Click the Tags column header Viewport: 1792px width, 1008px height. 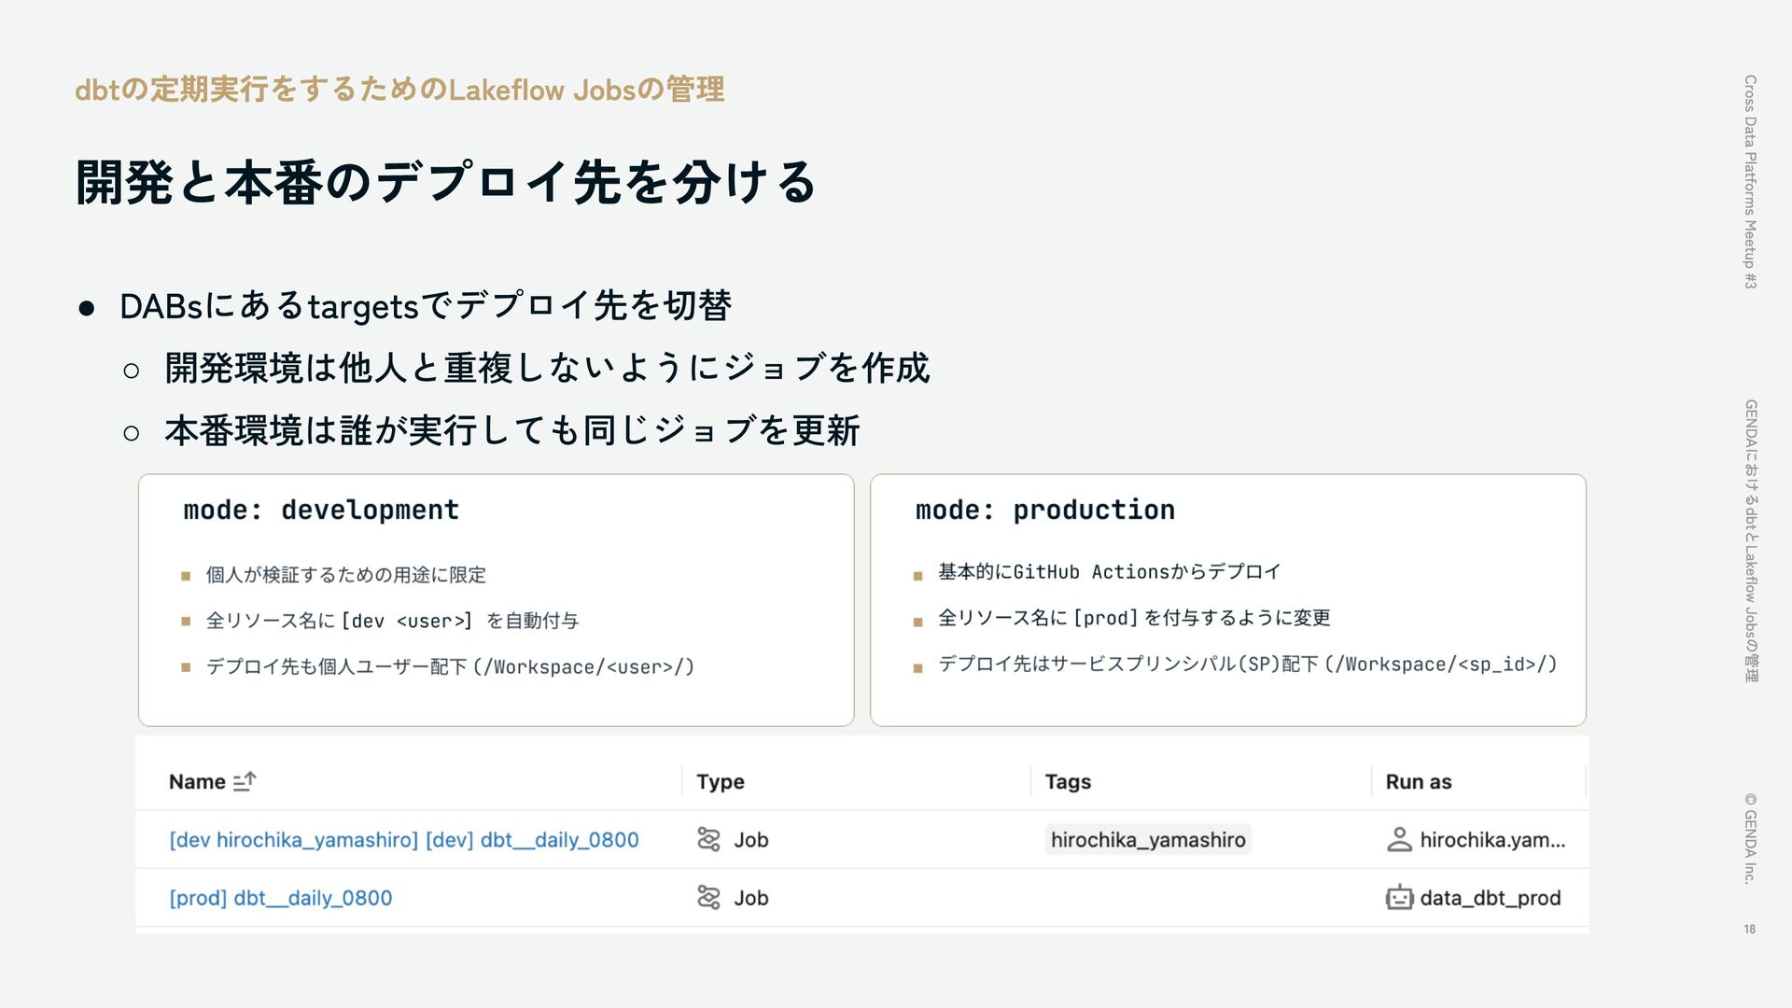click(1068, 782)
